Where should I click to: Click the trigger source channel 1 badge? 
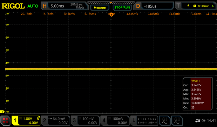pos(194,6)
